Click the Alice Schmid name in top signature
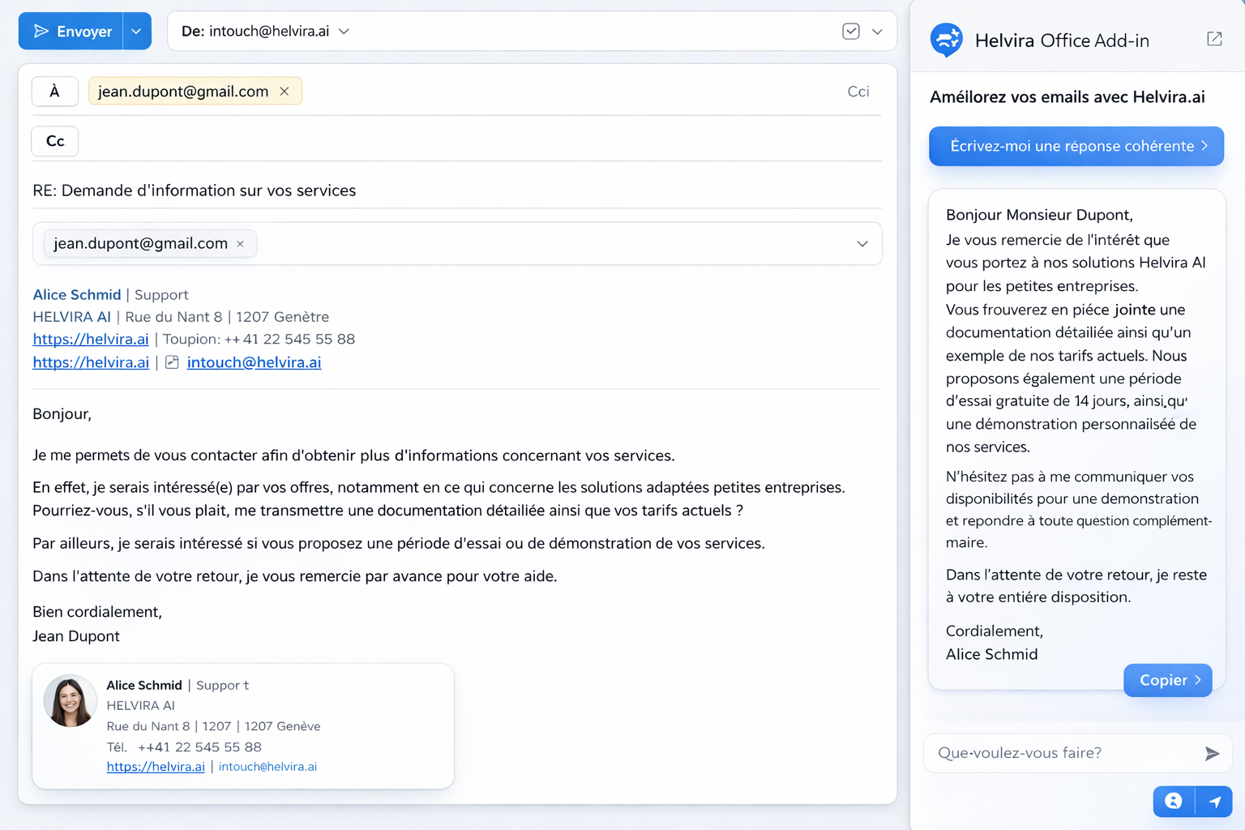Image resolution: width=1245 pixels, height=830 pixels. tap(77, 294)
